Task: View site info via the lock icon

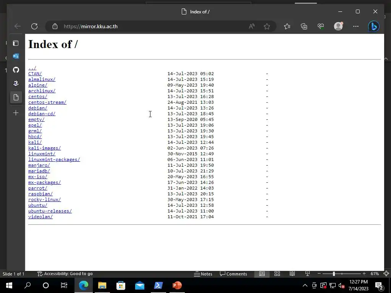Action: (x=55, y=26)
